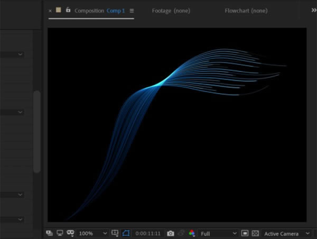Screen dimensions: 317x239
Task: Open the 3D glasses view options icon
Action: [x=70, y=233]
